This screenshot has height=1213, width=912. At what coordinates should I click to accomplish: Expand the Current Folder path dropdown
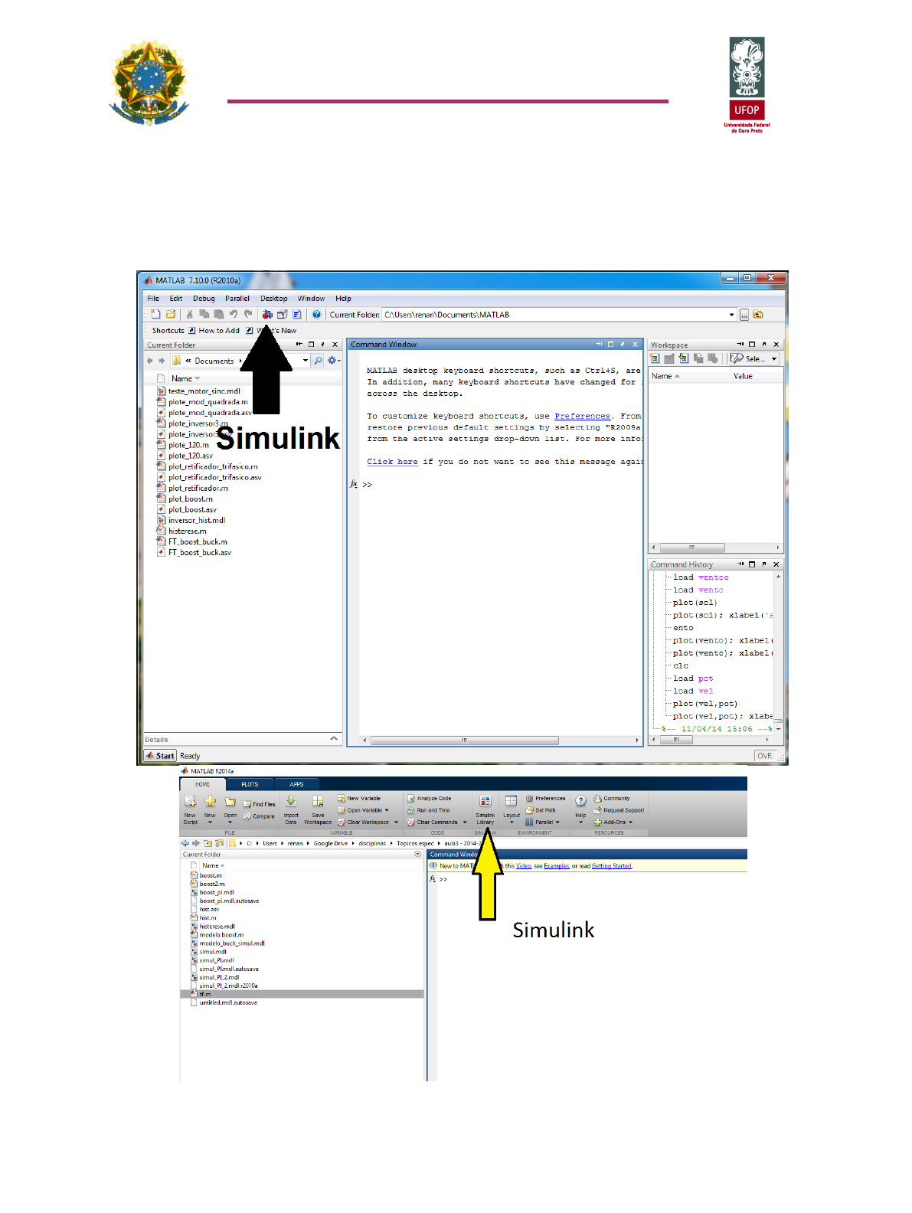tap(731, 315)
